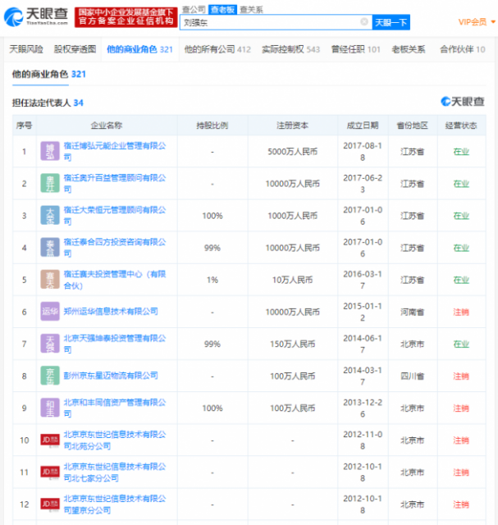
Task: Open the 他的所有公司 412 tab
Action: (x=217, y=50)
